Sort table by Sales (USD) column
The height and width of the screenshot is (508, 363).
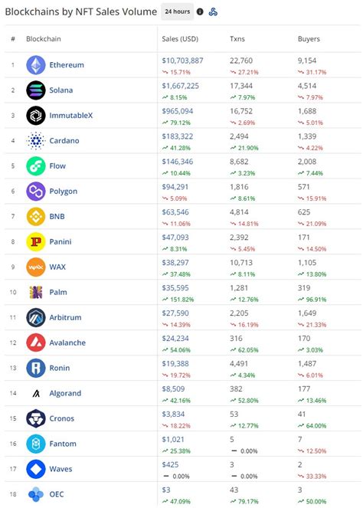[180, 39]
